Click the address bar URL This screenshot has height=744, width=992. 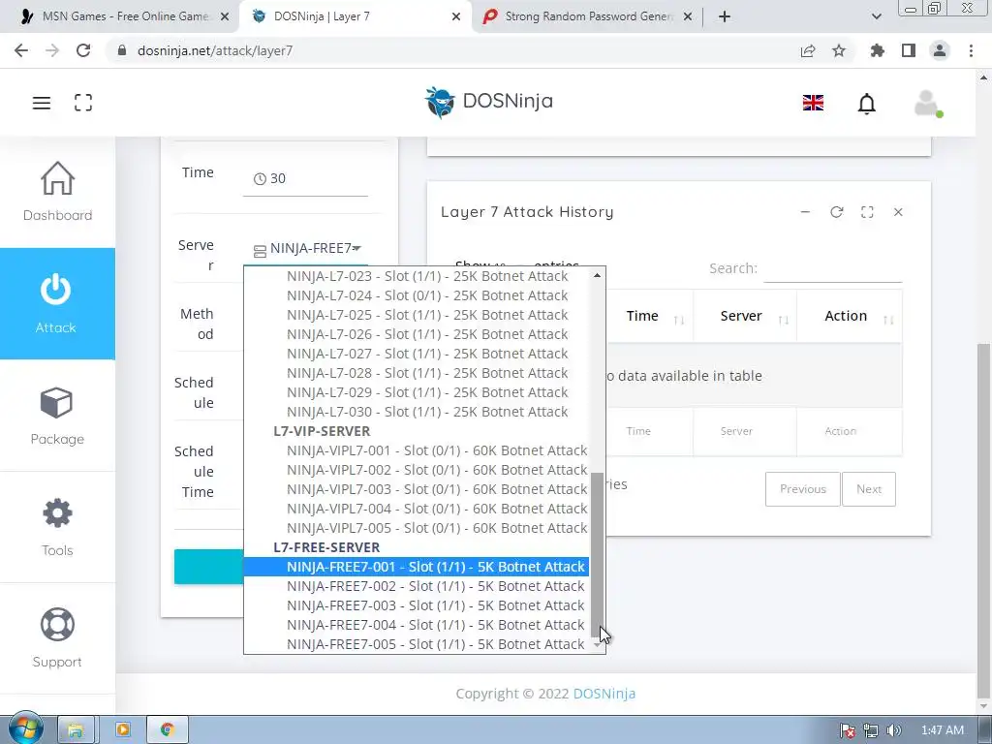coord(215,50)
